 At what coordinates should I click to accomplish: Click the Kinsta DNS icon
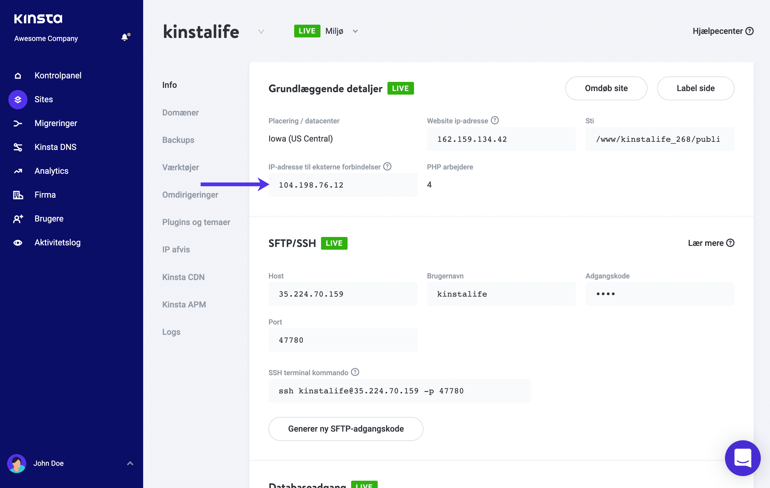[x=18, y=147]
